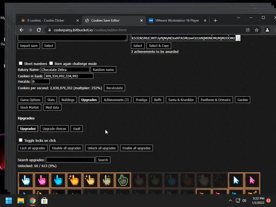Click the grey-green sparkling hand upgrade icon

pyautogui.click(x=107, y=180)
